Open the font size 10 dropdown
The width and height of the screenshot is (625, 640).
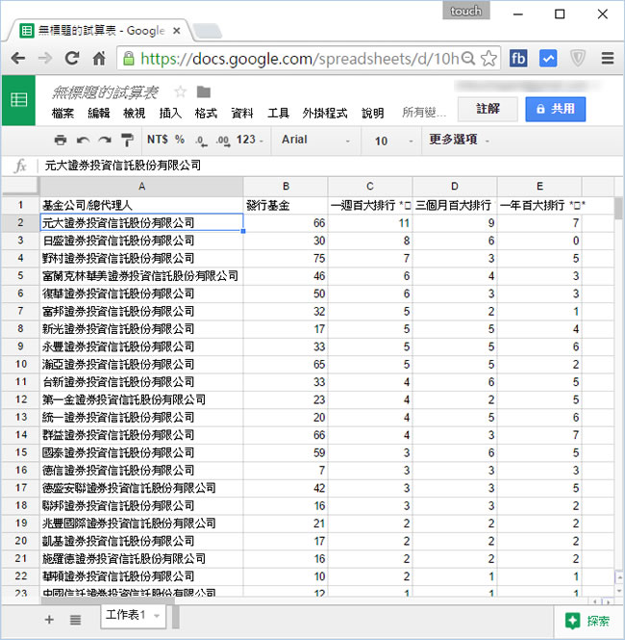click(393, 141)
